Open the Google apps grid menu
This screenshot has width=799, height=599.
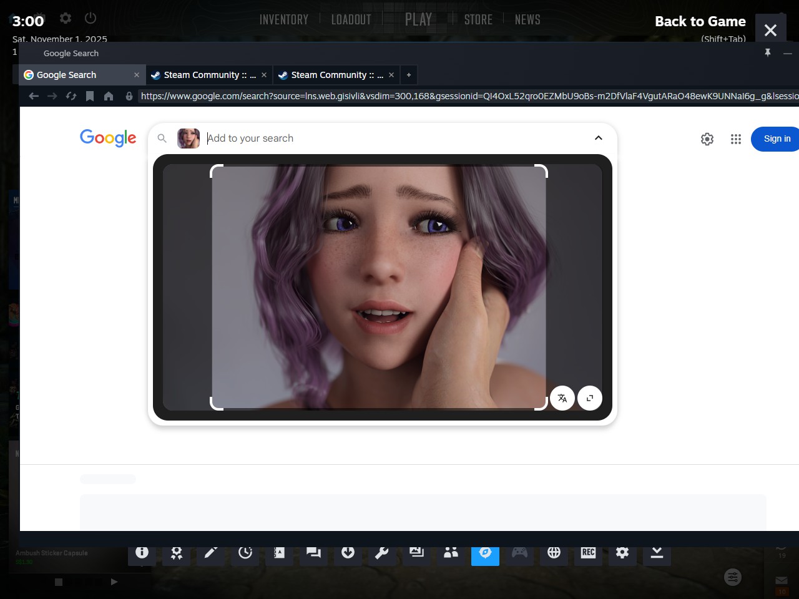tap(736, 139)
